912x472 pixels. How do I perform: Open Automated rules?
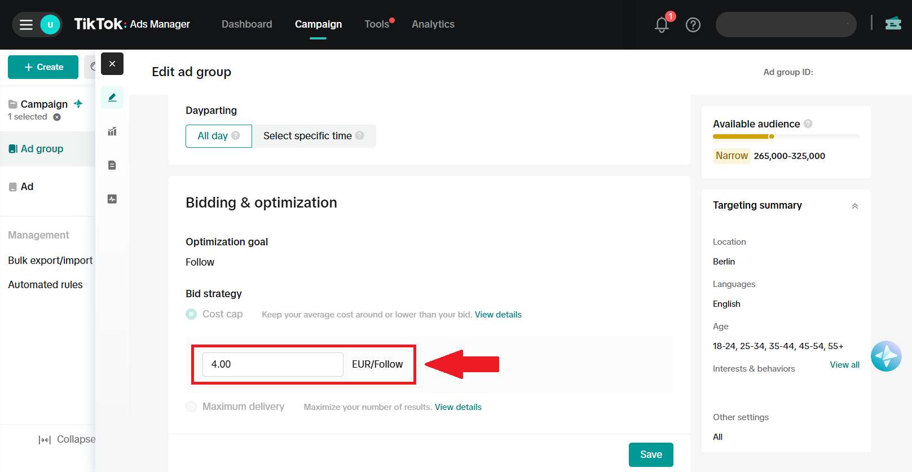pos(45,285)
